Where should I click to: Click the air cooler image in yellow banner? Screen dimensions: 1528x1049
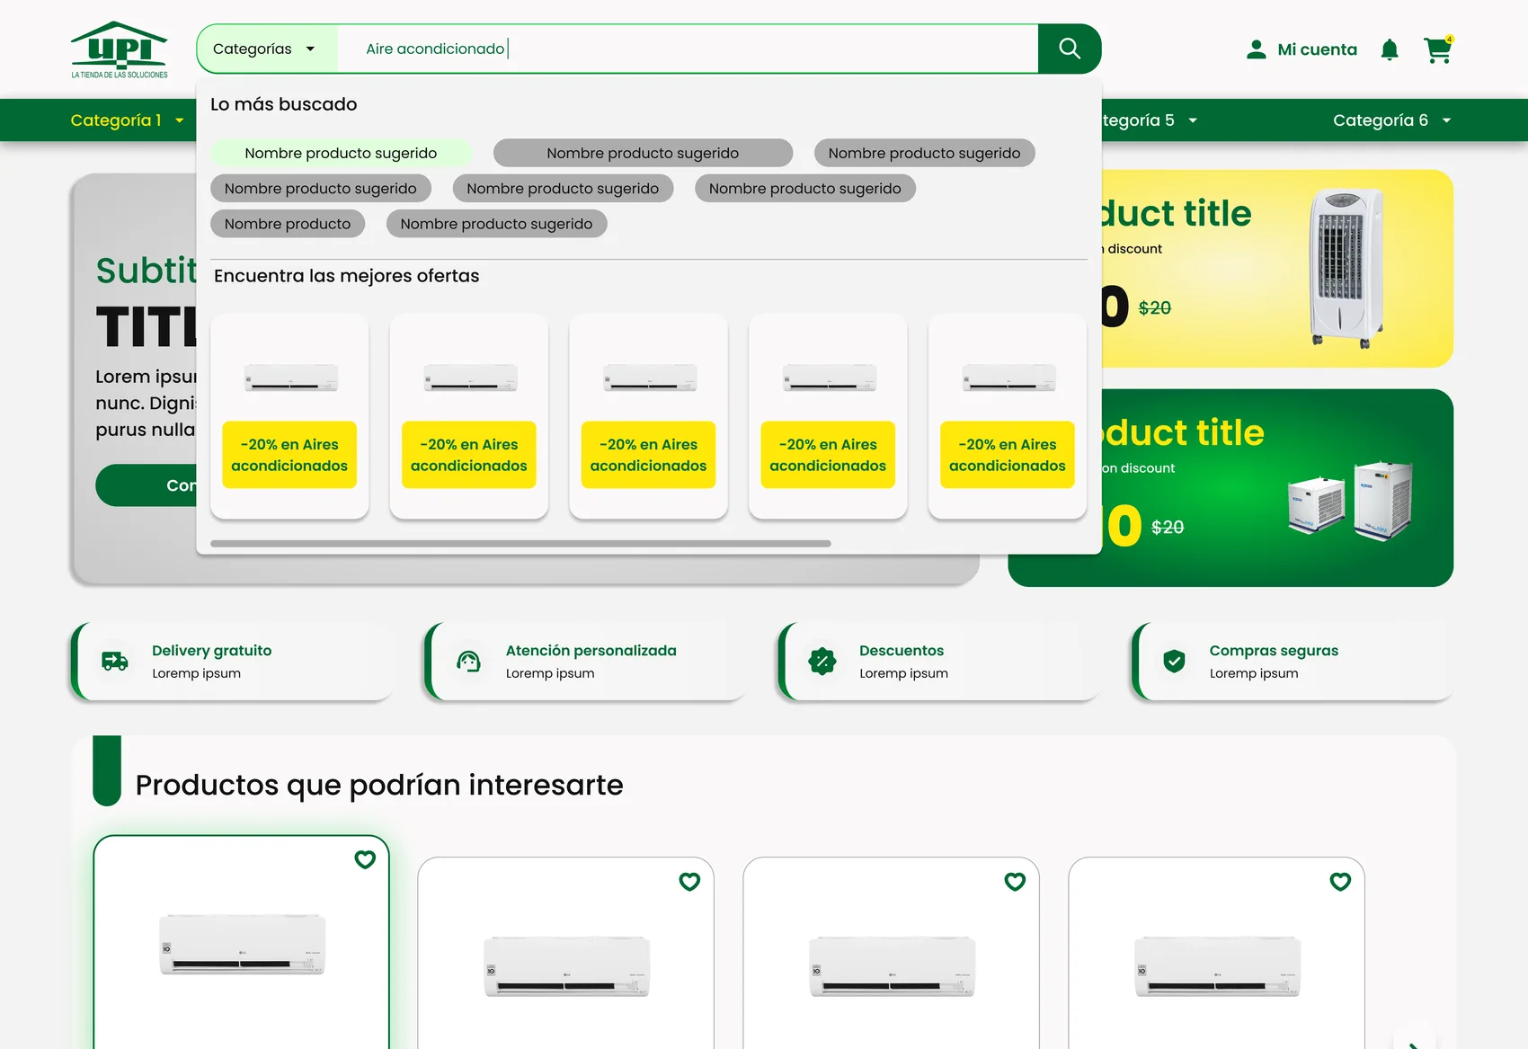coord(1346,268)
